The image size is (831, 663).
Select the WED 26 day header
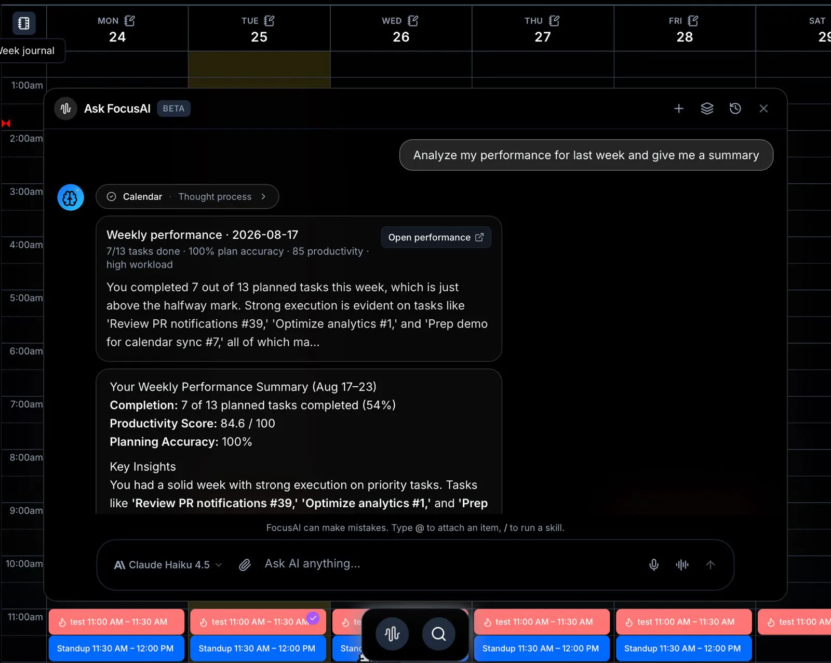(400, 29)
